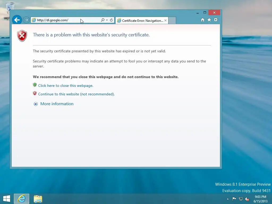Image resolution: width=272 pixels, height=204 pixels.
Task: Go back with the blue back arrow
Action: pyautogui.click(x=17, y=20)
